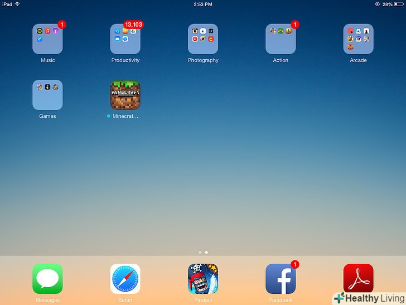Open the Music folder
This screenshot has height=305, width=406.
tap(47, 39)
